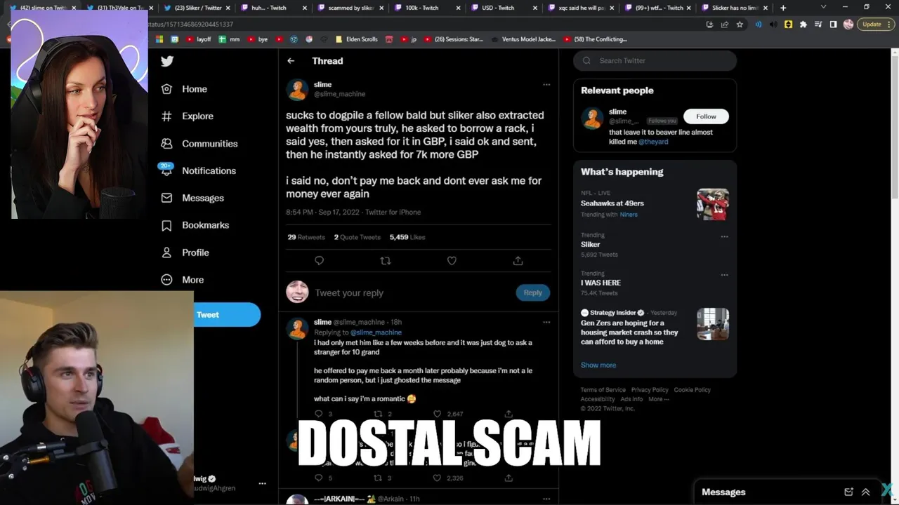899x505 pixels.
Task: Expand the Messages drawer with double chevron
Action: [x=866, y=492]
